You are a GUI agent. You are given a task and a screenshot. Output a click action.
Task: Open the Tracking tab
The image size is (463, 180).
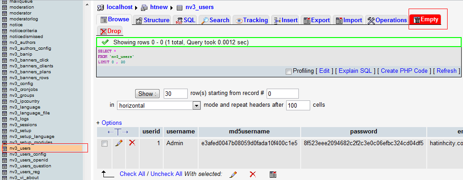coord(251,20)
